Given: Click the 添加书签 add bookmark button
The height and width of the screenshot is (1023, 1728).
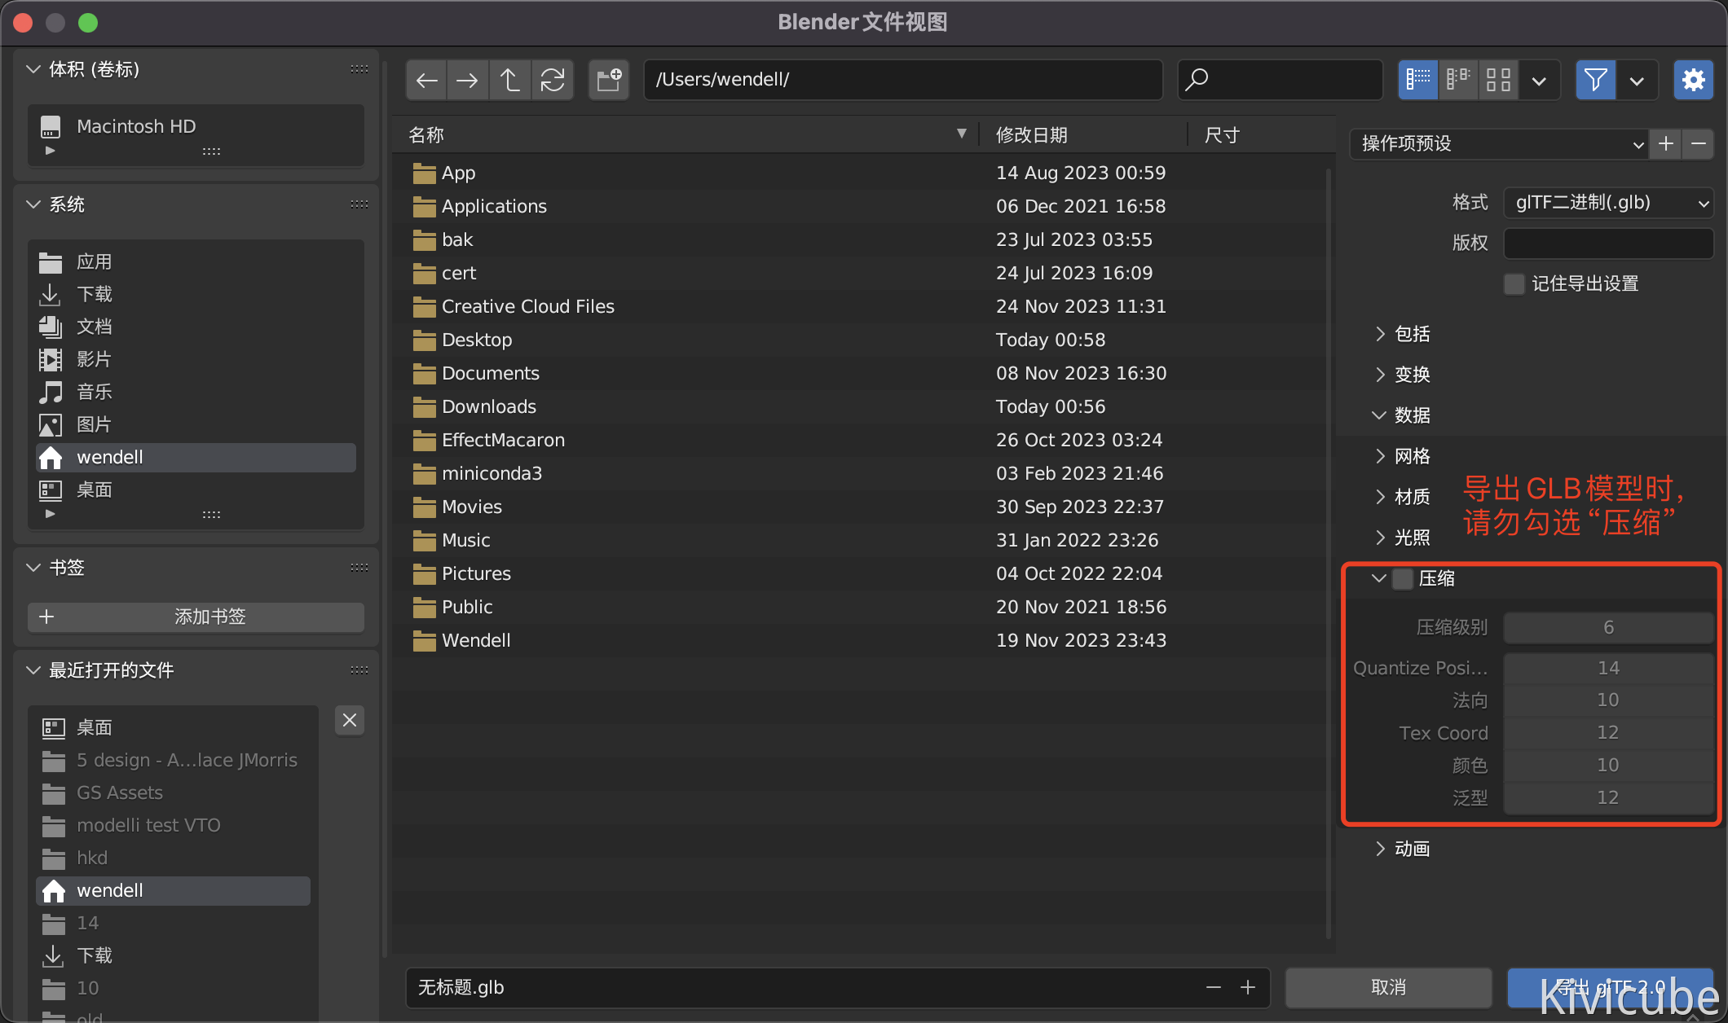Looking at the screenshot, I should [196, 617].
